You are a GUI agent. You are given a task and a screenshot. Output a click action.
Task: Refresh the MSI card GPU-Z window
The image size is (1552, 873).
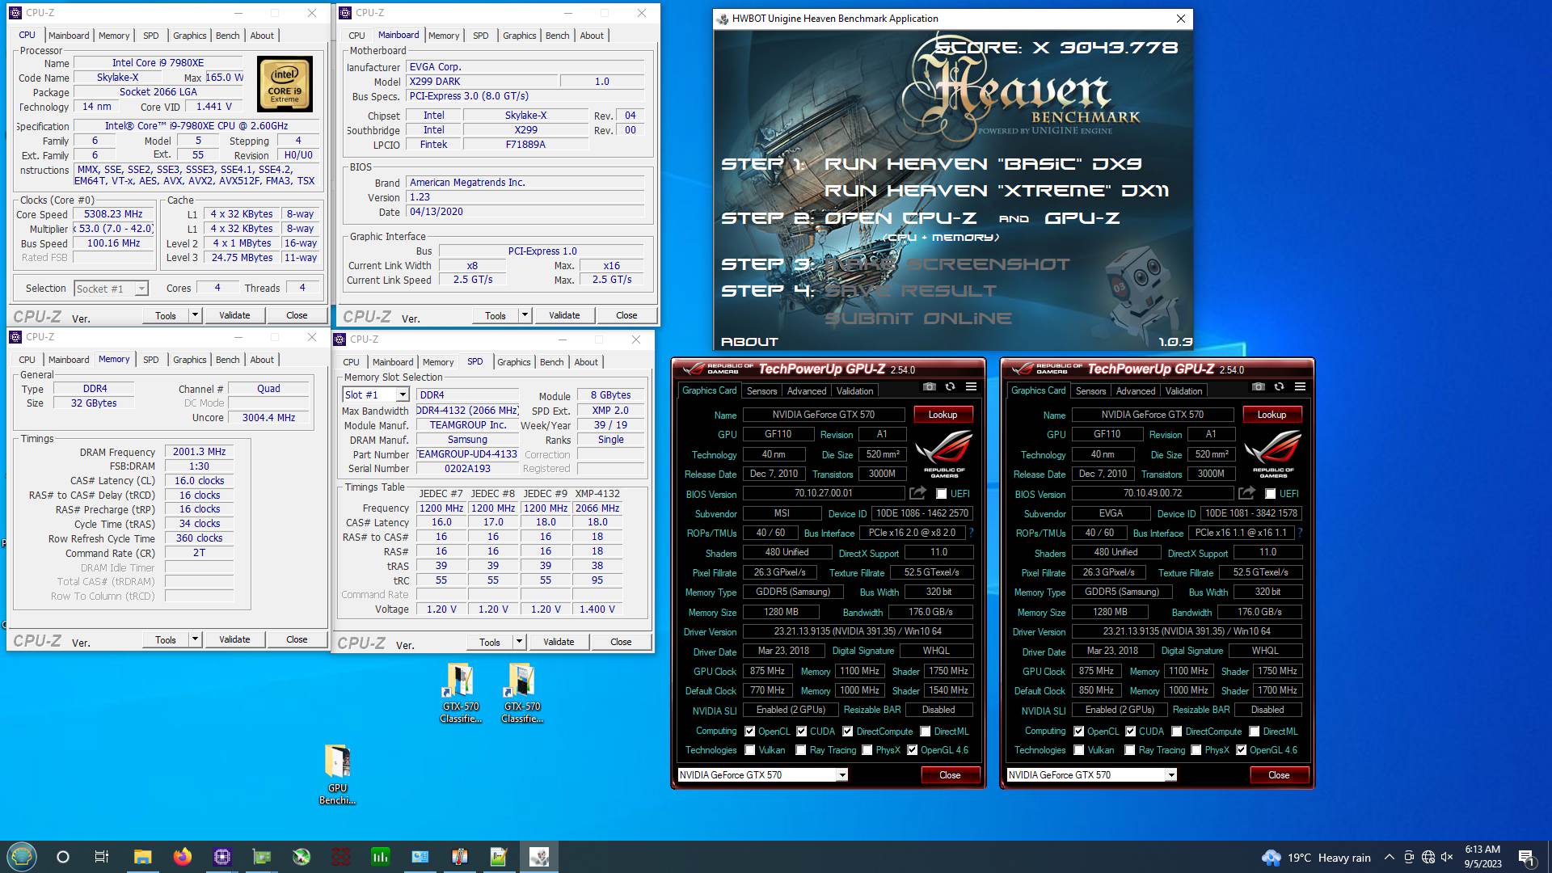[950, 387]
